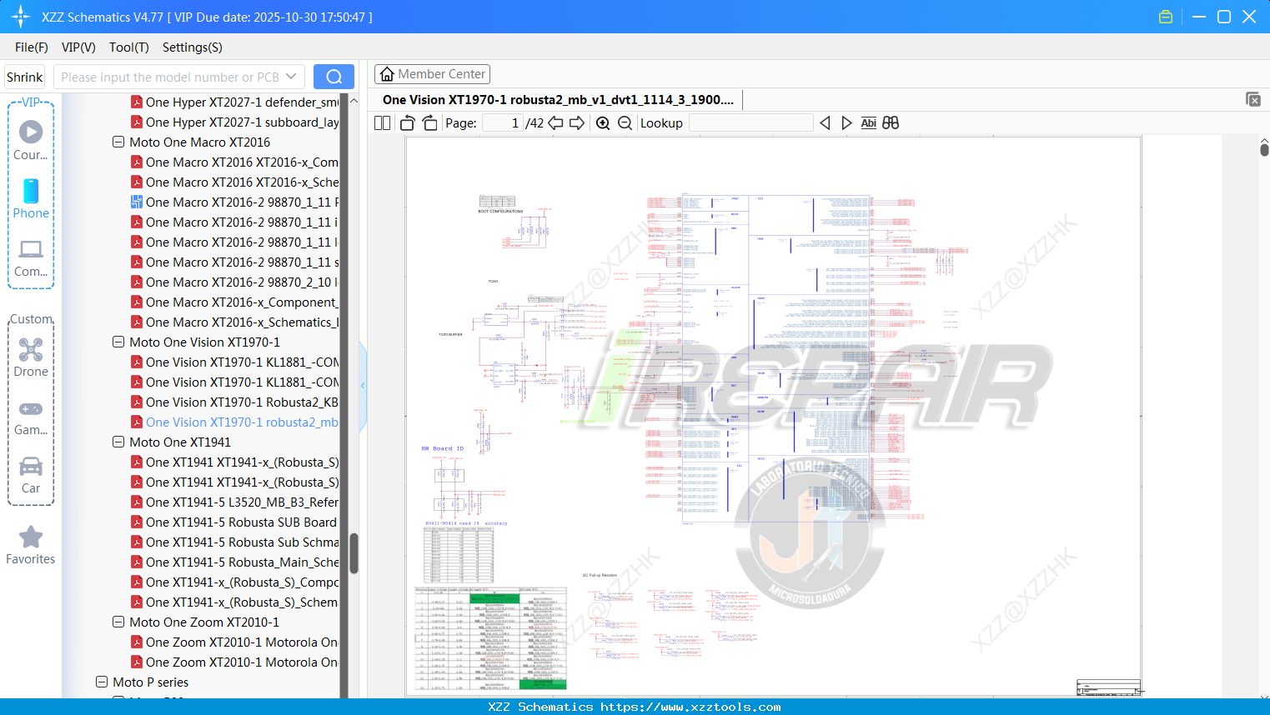Rotate page clockwise

429,123
